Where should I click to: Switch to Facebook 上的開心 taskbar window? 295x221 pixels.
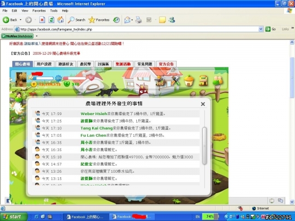[x=86, y=217]
